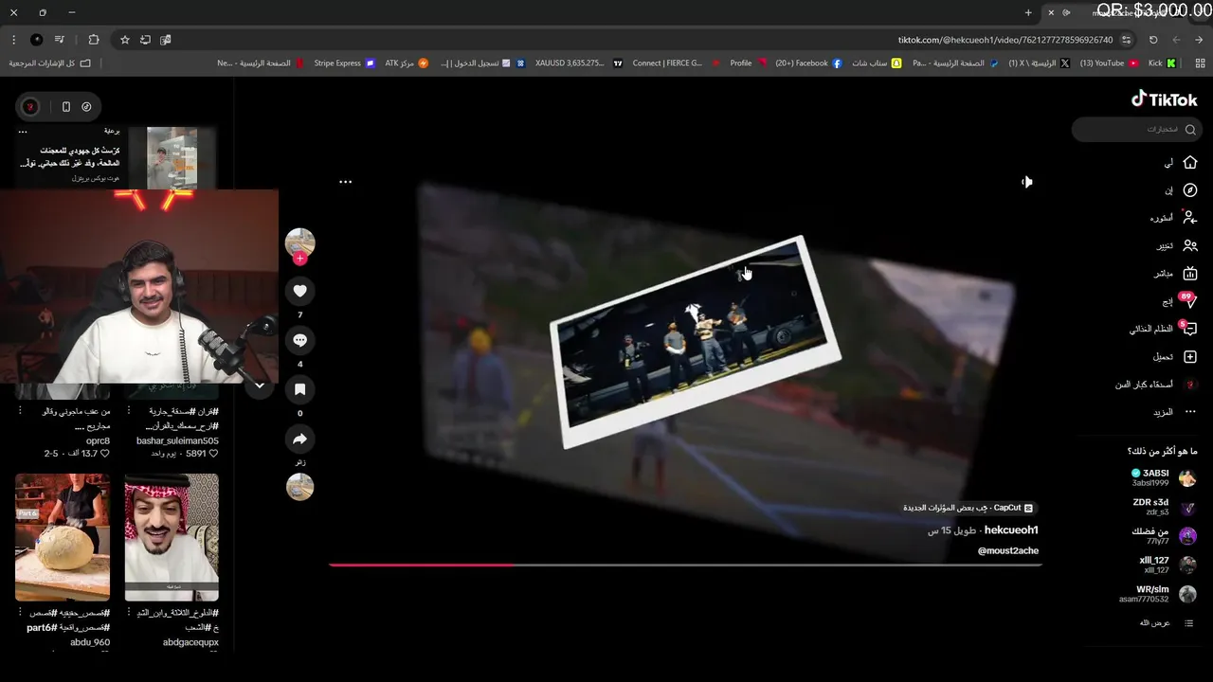Open browser extensions puzzle icon
The height and width of the screenshot is (682, 1213).
(93, 40)
